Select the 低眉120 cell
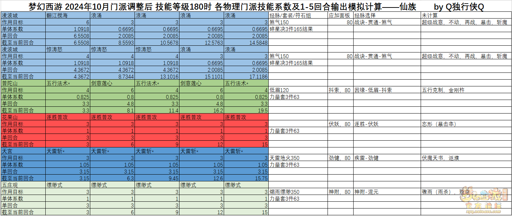 pos(298,90)
